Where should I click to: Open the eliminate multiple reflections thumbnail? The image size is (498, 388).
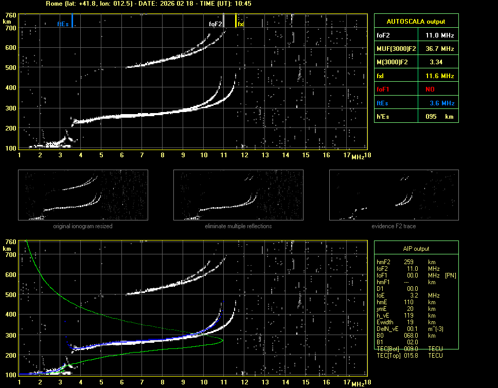[x=238, y=195]
